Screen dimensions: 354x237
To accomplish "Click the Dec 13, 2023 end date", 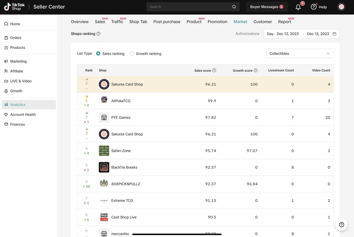I will [318, 34].
